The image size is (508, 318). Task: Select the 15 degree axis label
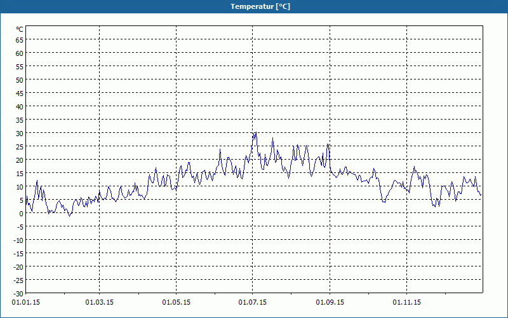click(20, 174)
